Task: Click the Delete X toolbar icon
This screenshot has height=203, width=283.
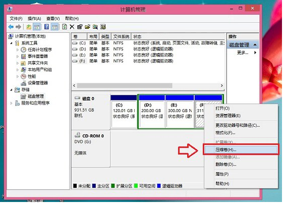Action: [72, 27]
